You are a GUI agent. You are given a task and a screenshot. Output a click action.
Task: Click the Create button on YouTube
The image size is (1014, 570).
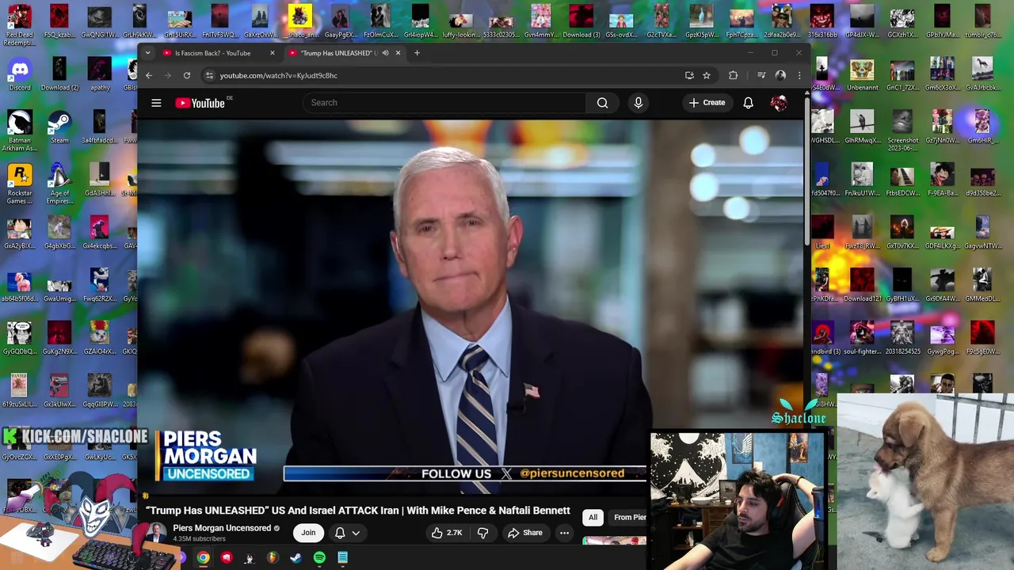(707, 103)
